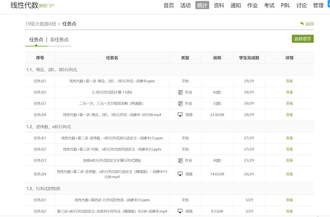
Task: Click 查看 for 第四讲-行列式的性质 pptx row
Action: click(289, 200)
